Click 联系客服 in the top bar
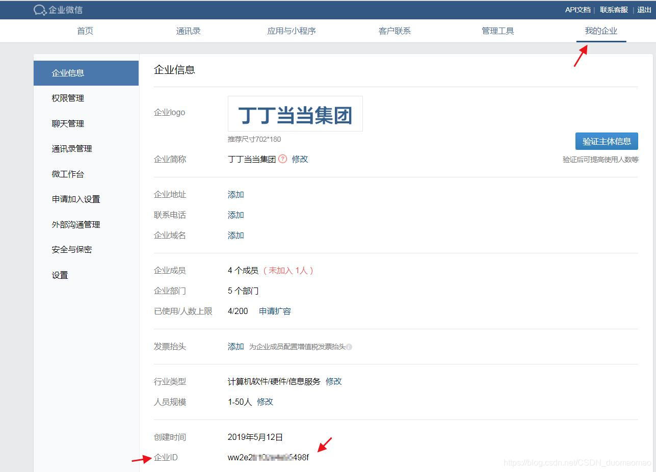This screenshot has width=656, height=472. [x=614, y=10]
